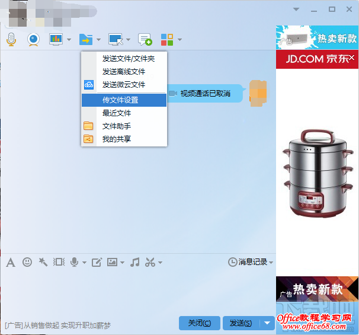Open 最近文件 from the menu
The height and width of the screenshot is (335, 359).
124,113
